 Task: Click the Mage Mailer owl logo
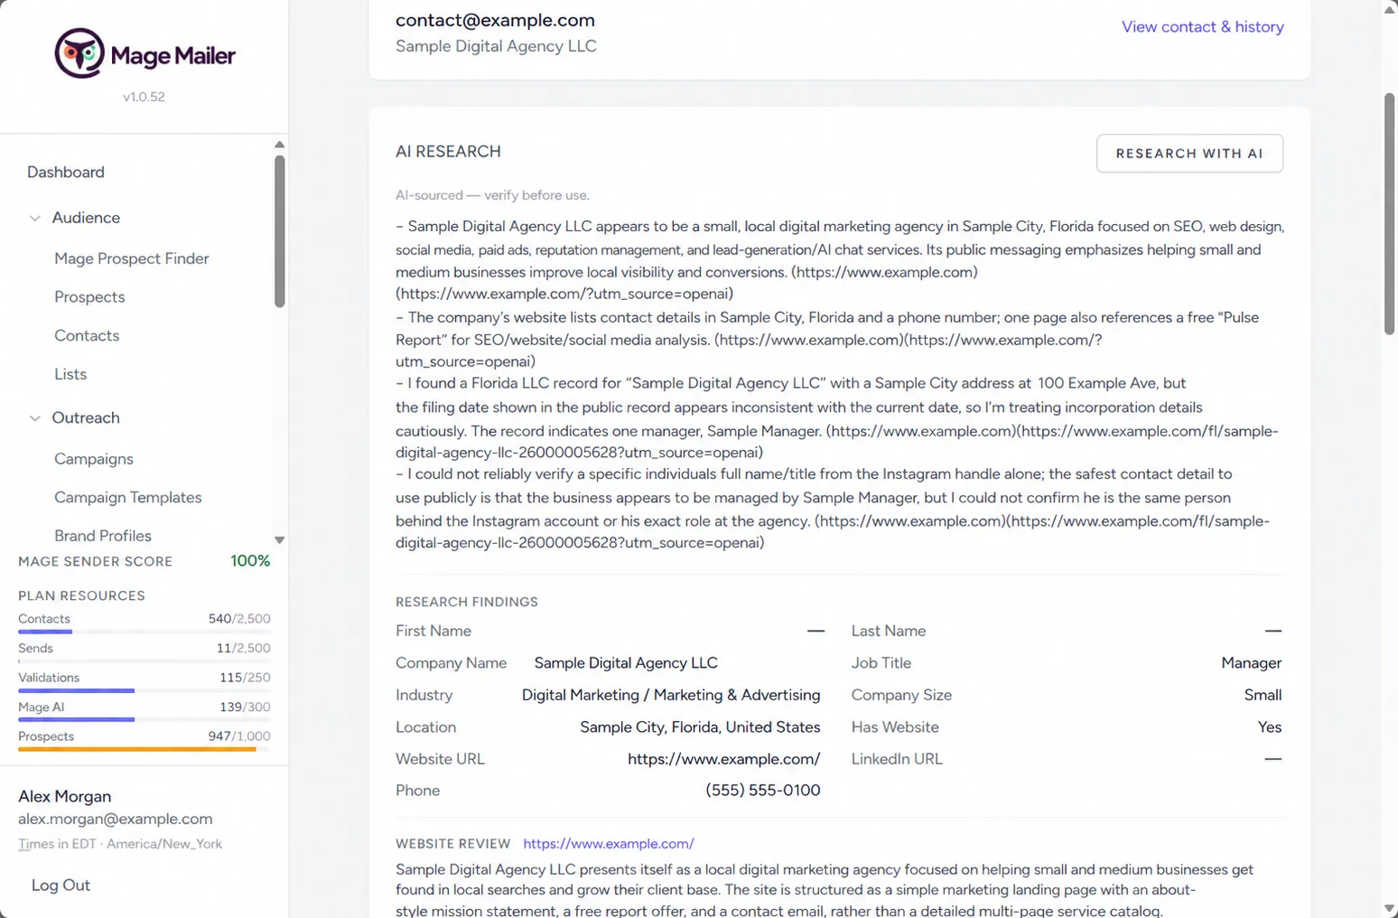point(79,53)
